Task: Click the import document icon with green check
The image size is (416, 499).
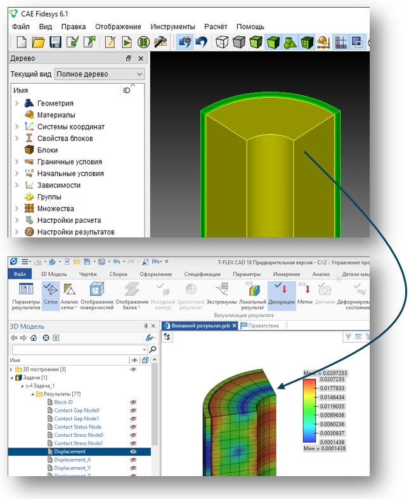Action: coord(72,42)
